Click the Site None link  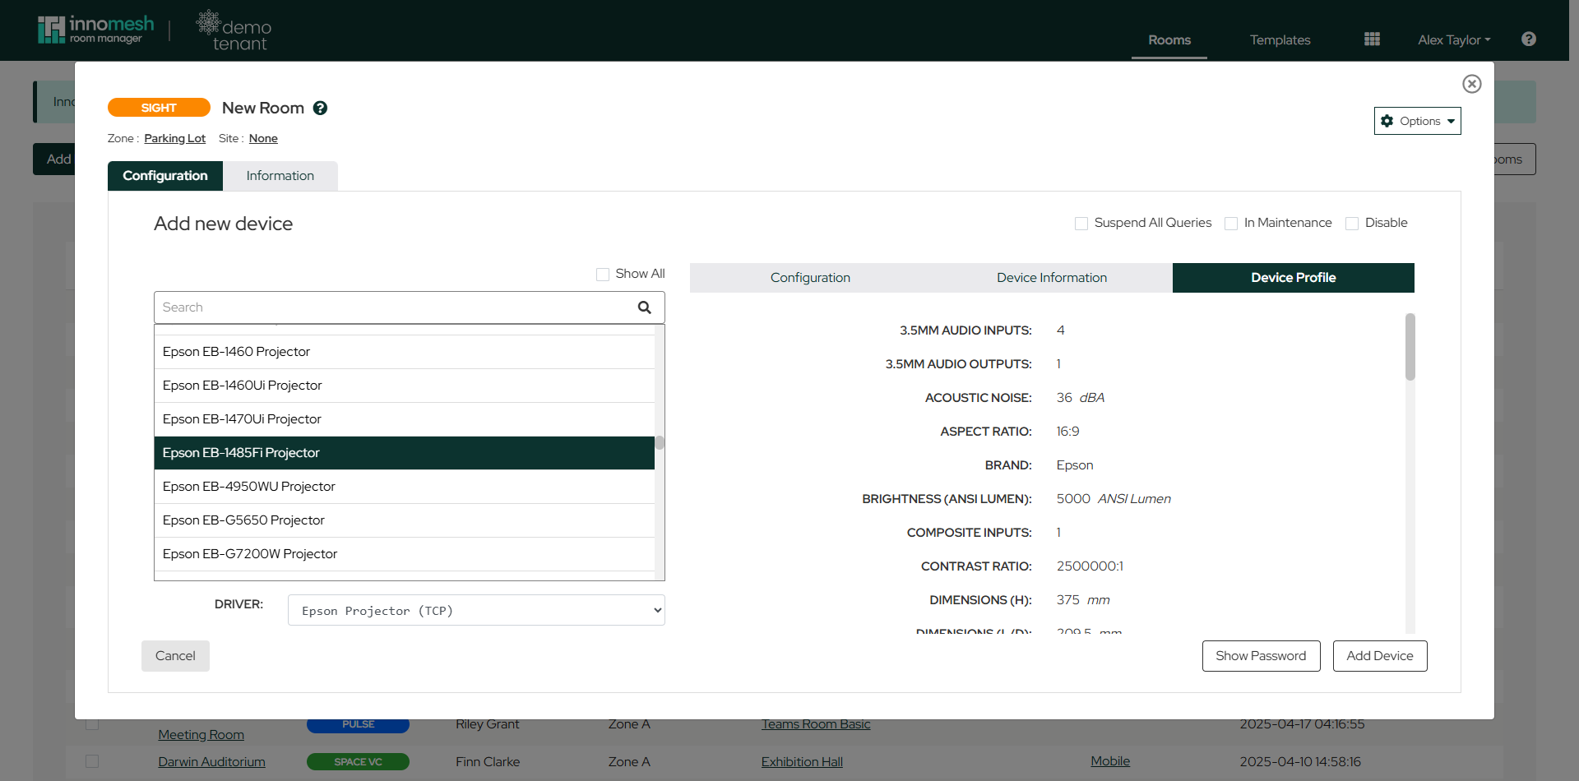(x=263, y=138)
